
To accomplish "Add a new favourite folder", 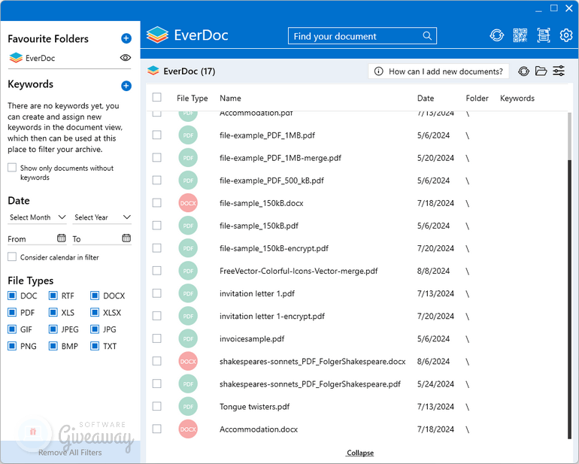I will (x=126, y=38).
